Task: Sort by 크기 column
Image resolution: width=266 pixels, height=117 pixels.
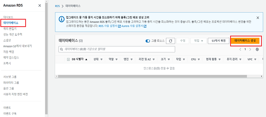Action: click(x=165, y=59)
